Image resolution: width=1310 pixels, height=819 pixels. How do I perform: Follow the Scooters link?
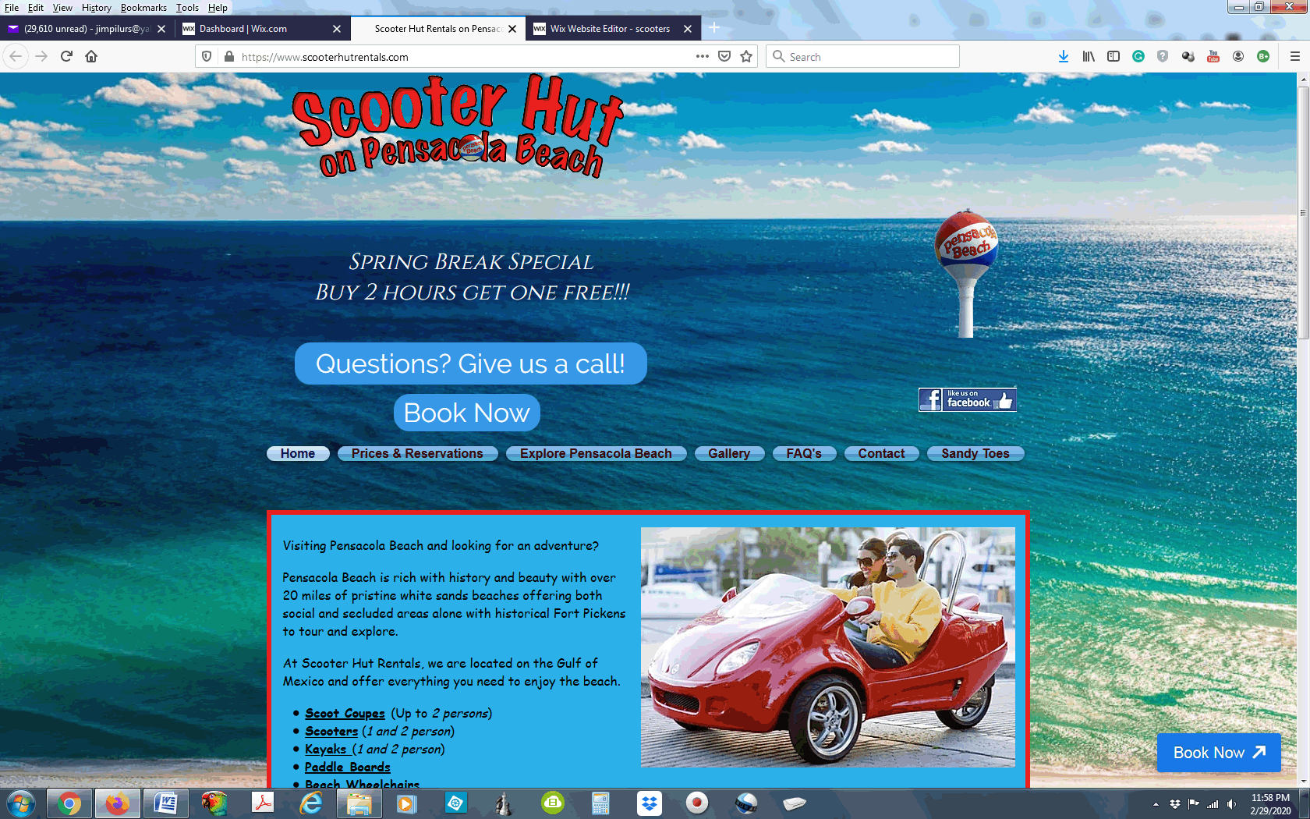pyautogui.click(x=331, y=731)
